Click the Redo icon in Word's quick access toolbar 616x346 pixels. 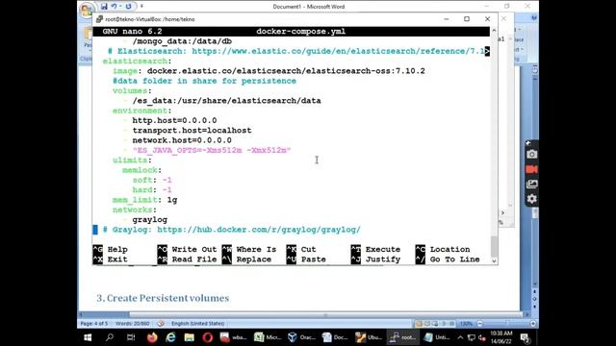tap(128, 7)
